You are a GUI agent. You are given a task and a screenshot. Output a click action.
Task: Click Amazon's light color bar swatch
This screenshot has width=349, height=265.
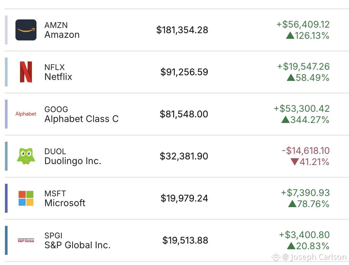[x=6, y=30]
